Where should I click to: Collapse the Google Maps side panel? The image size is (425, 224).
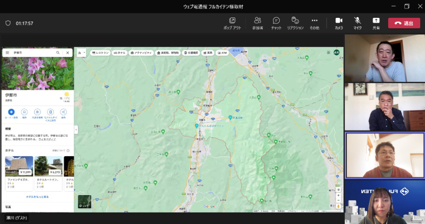76,129
